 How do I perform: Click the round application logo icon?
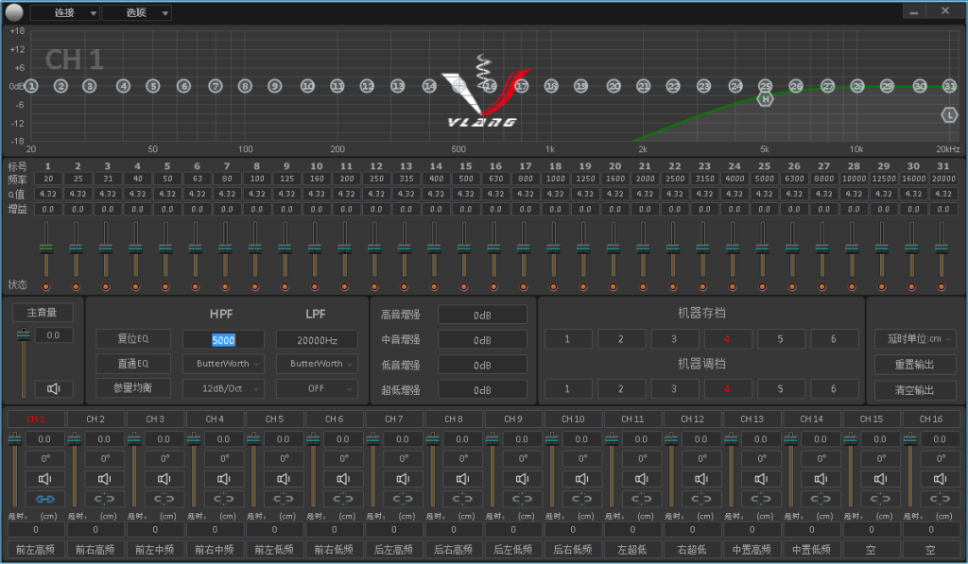pyautogui.click(x=13, y=11)
